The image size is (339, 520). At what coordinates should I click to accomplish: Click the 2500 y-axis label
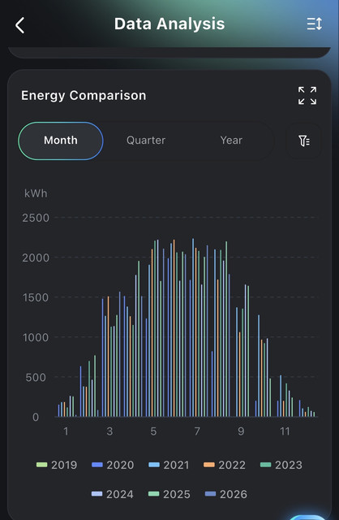tap(36, 218)
